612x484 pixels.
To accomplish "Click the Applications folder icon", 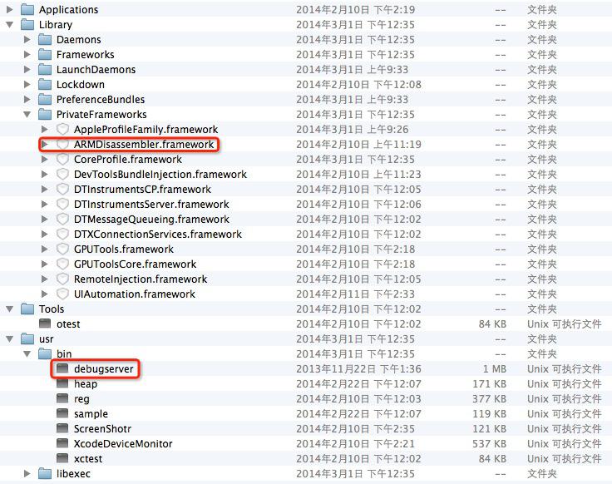I will pos(27,9).
